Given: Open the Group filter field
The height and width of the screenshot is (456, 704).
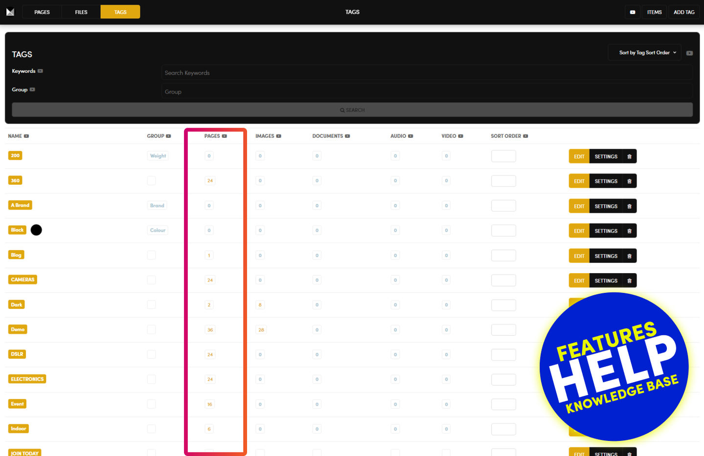Looking at the screenshot, I should (x=426, y=91).
